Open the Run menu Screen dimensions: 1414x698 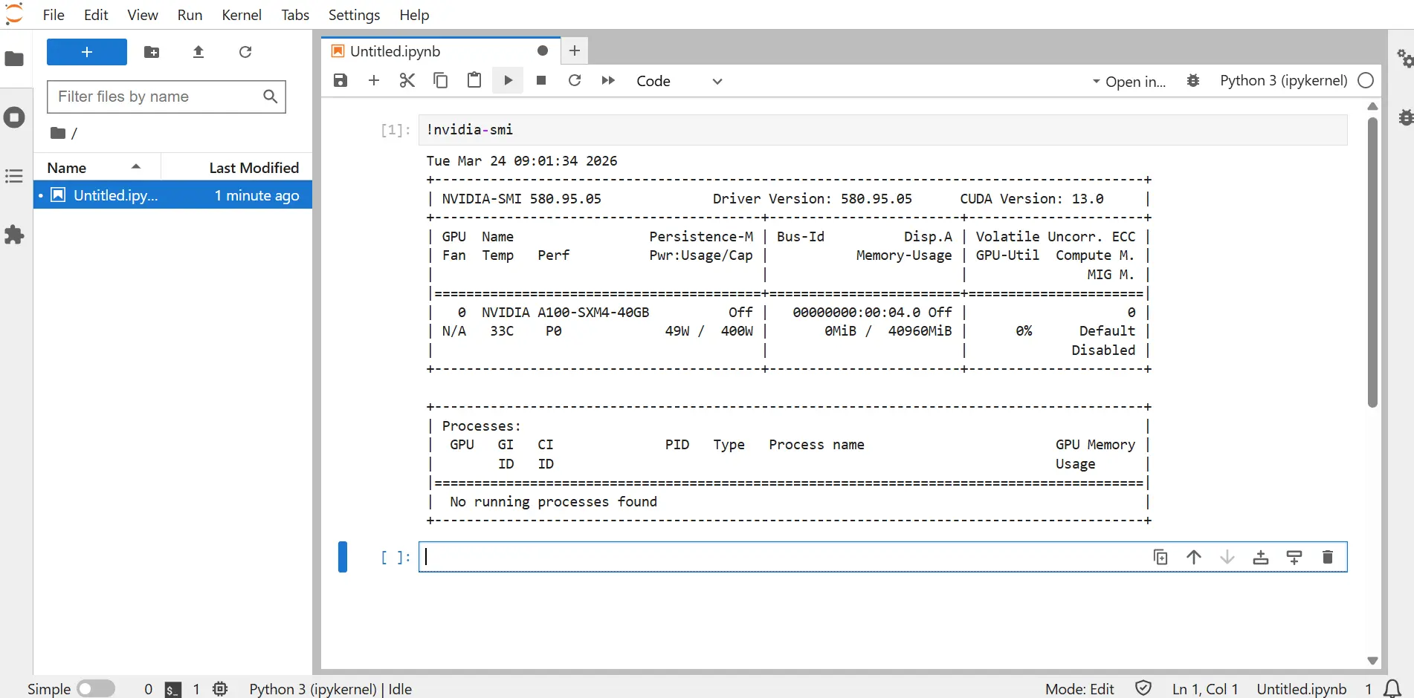190,15
